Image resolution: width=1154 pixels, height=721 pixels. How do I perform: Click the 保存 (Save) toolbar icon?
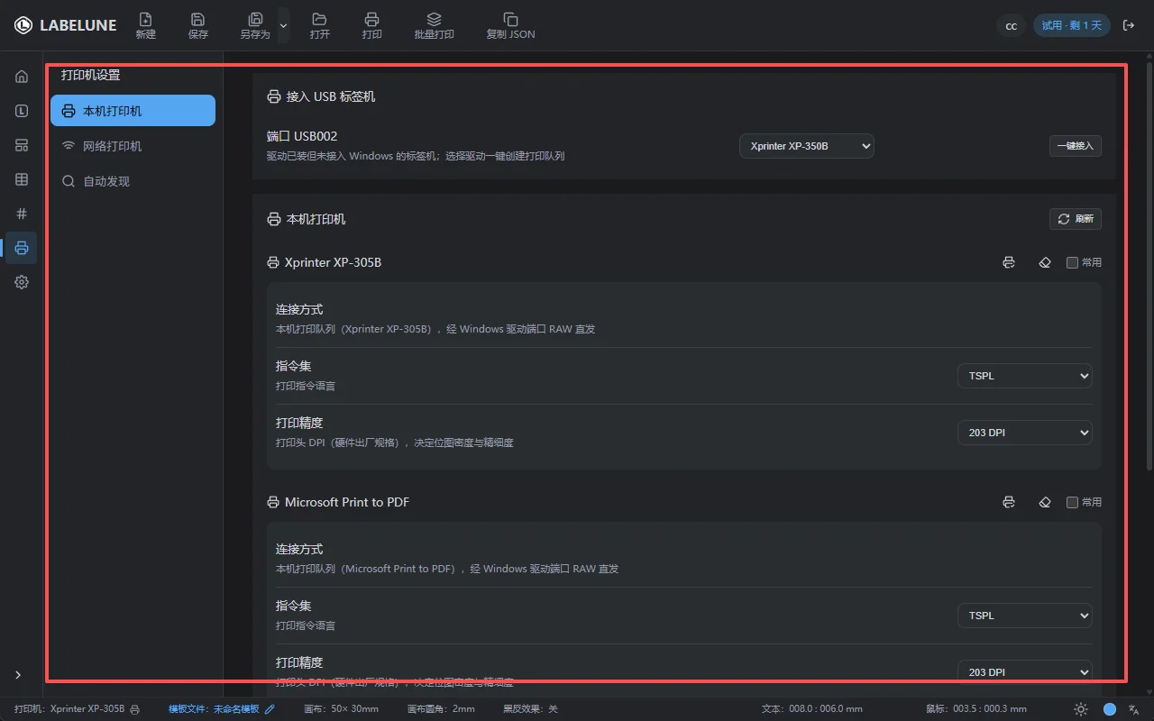click(197, 19)
